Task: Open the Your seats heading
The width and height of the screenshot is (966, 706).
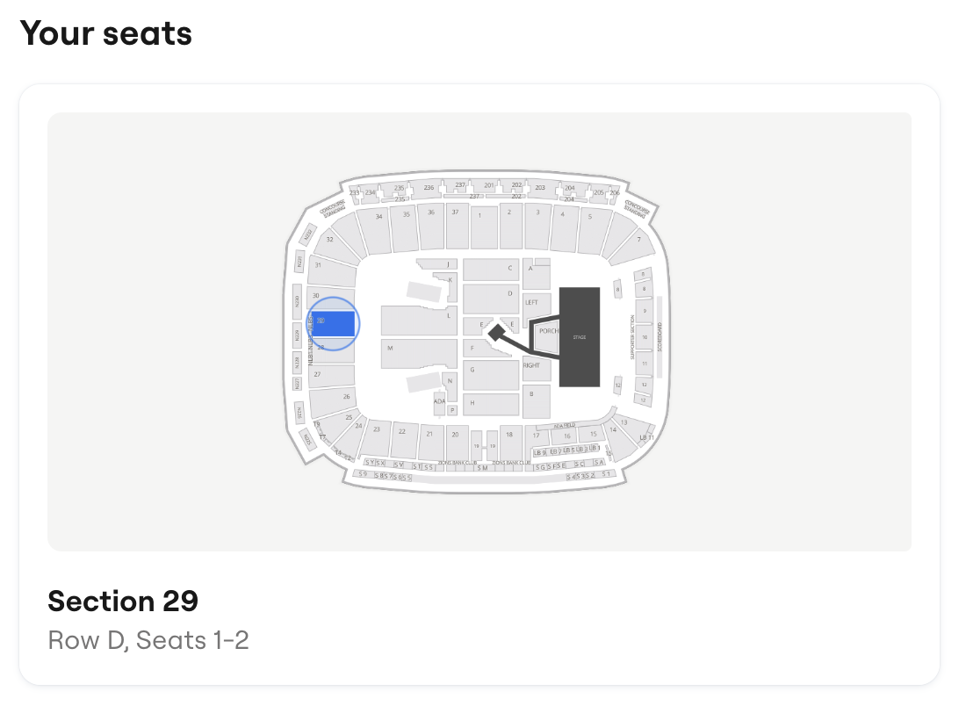Action: coord(107,33)
